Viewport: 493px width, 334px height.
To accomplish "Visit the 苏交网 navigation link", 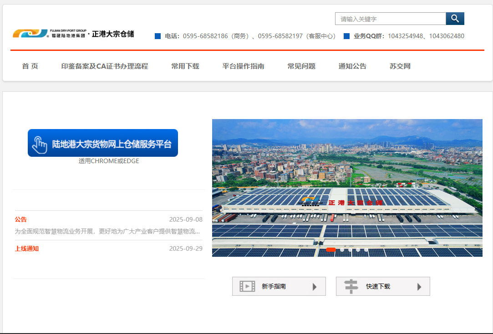I will (x=400, y=66).
